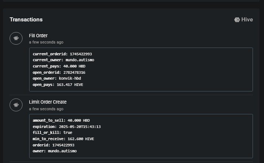Click the Limit Order Create title
Screen dimensions: 264x163
coord(48,102)
